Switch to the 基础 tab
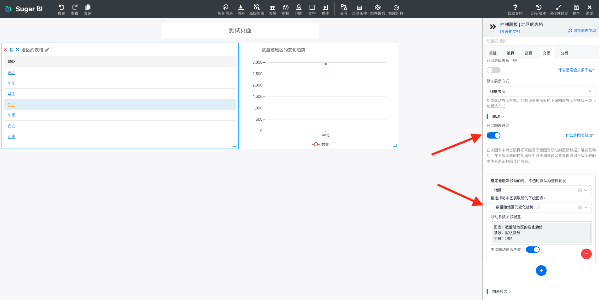 coord(493,53)
